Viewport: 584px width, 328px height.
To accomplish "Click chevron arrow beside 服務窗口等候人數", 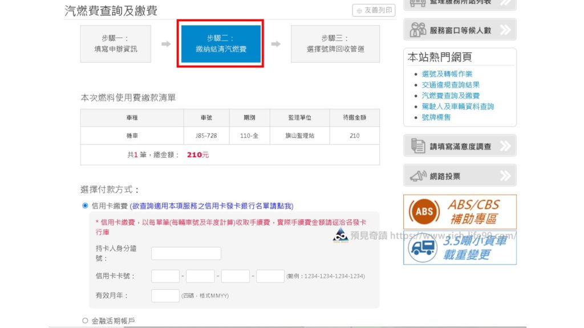I will pyautogui.click(x=505, y=30).
